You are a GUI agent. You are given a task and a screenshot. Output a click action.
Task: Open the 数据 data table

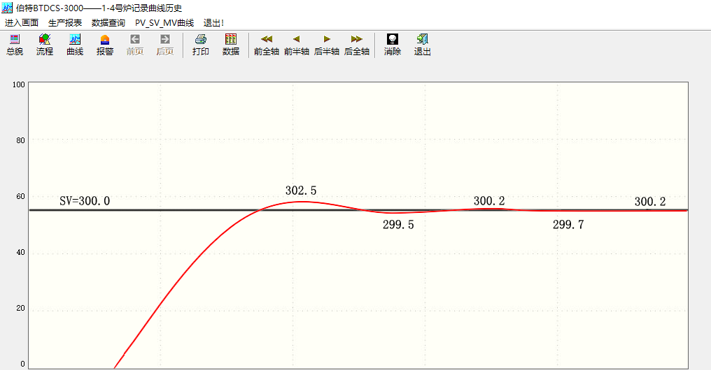tap(231, 45)
